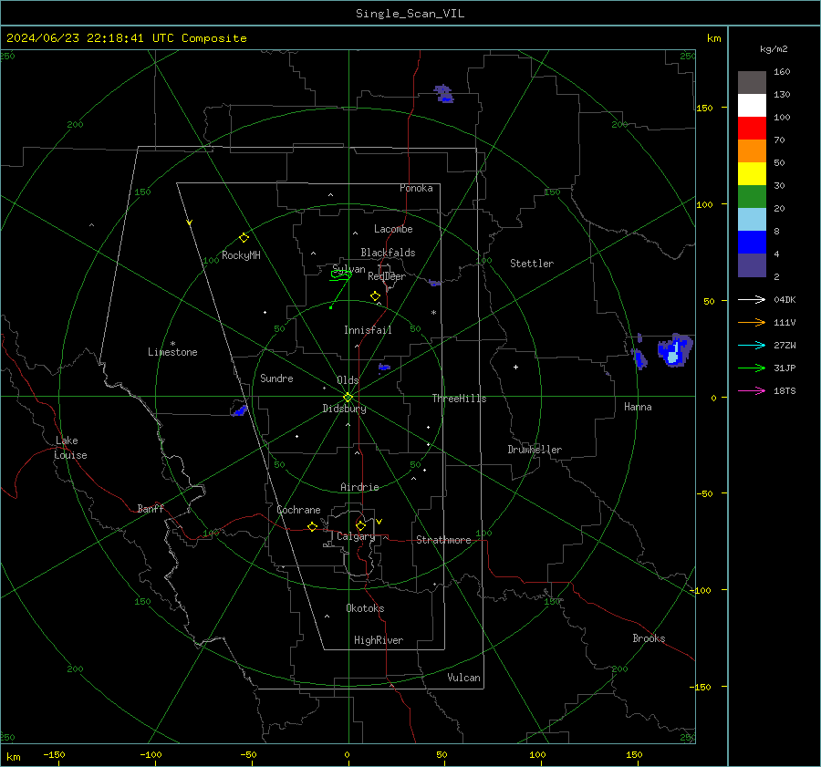Click the HighRiver city label

379,640
